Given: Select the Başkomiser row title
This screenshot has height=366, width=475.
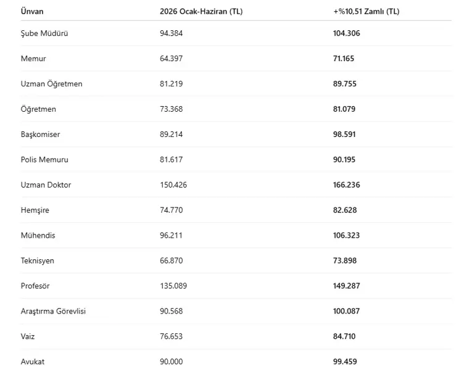Looking at the screenshot, I should click(40, 135).
